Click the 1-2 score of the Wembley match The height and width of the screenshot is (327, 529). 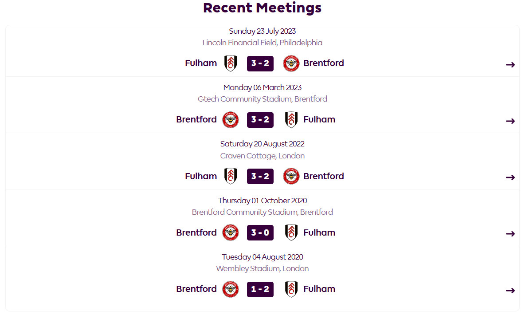coord(260,289)
